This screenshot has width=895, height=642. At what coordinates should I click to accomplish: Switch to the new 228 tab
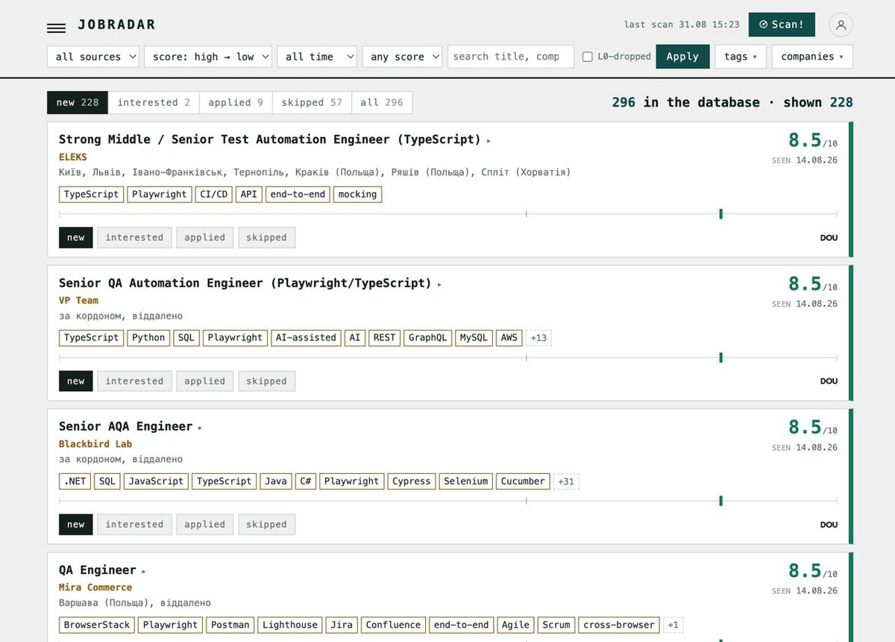[78, 103]
